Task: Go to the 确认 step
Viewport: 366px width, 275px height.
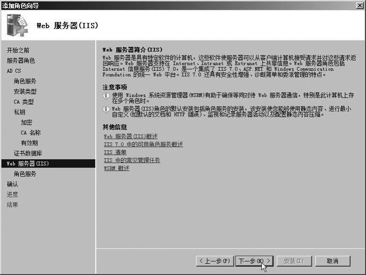Action: 12,184
